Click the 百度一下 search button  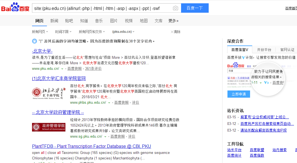pos(195,8)
